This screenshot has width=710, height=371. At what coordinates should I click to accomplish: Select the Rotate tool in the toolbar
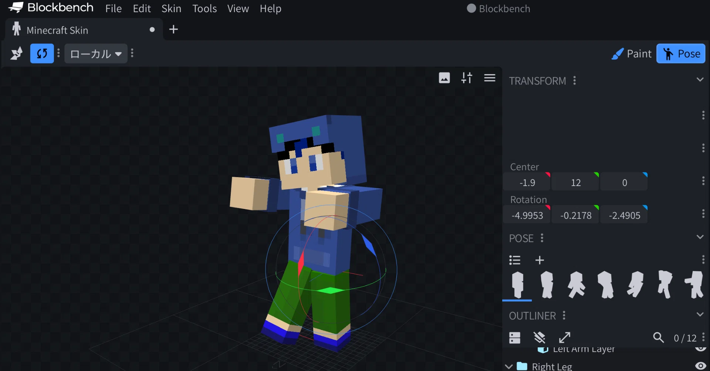coord(42,54)
